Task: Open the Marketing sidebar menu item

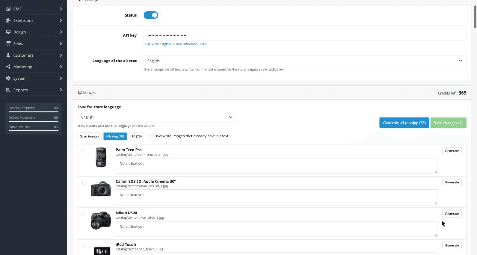Action: pos(33,67)
